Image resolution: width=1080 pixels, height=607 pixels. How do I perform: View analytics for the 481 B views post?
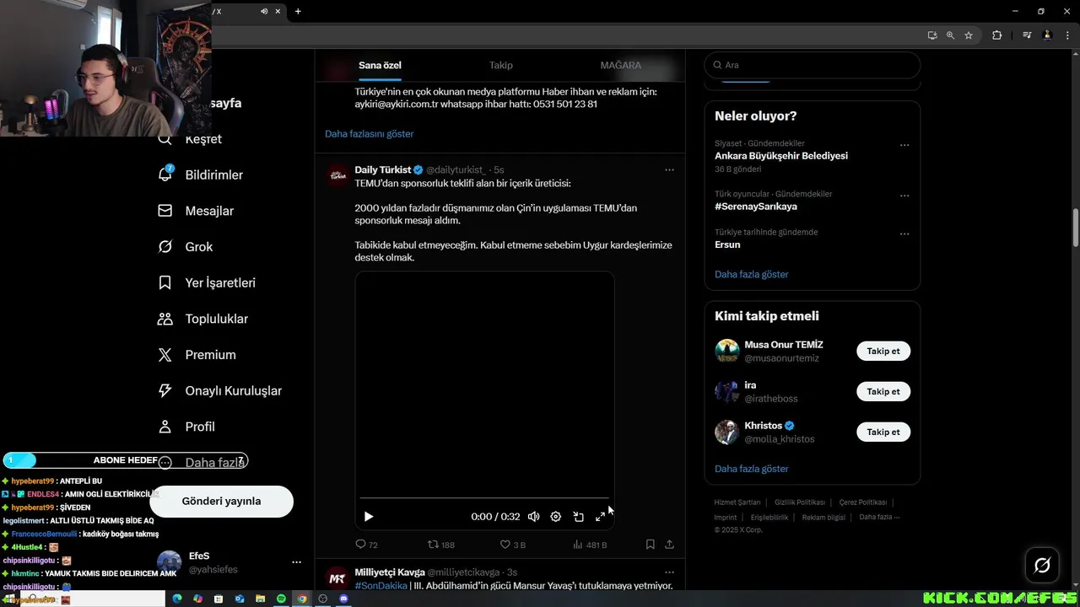click(x=590, y=545)
